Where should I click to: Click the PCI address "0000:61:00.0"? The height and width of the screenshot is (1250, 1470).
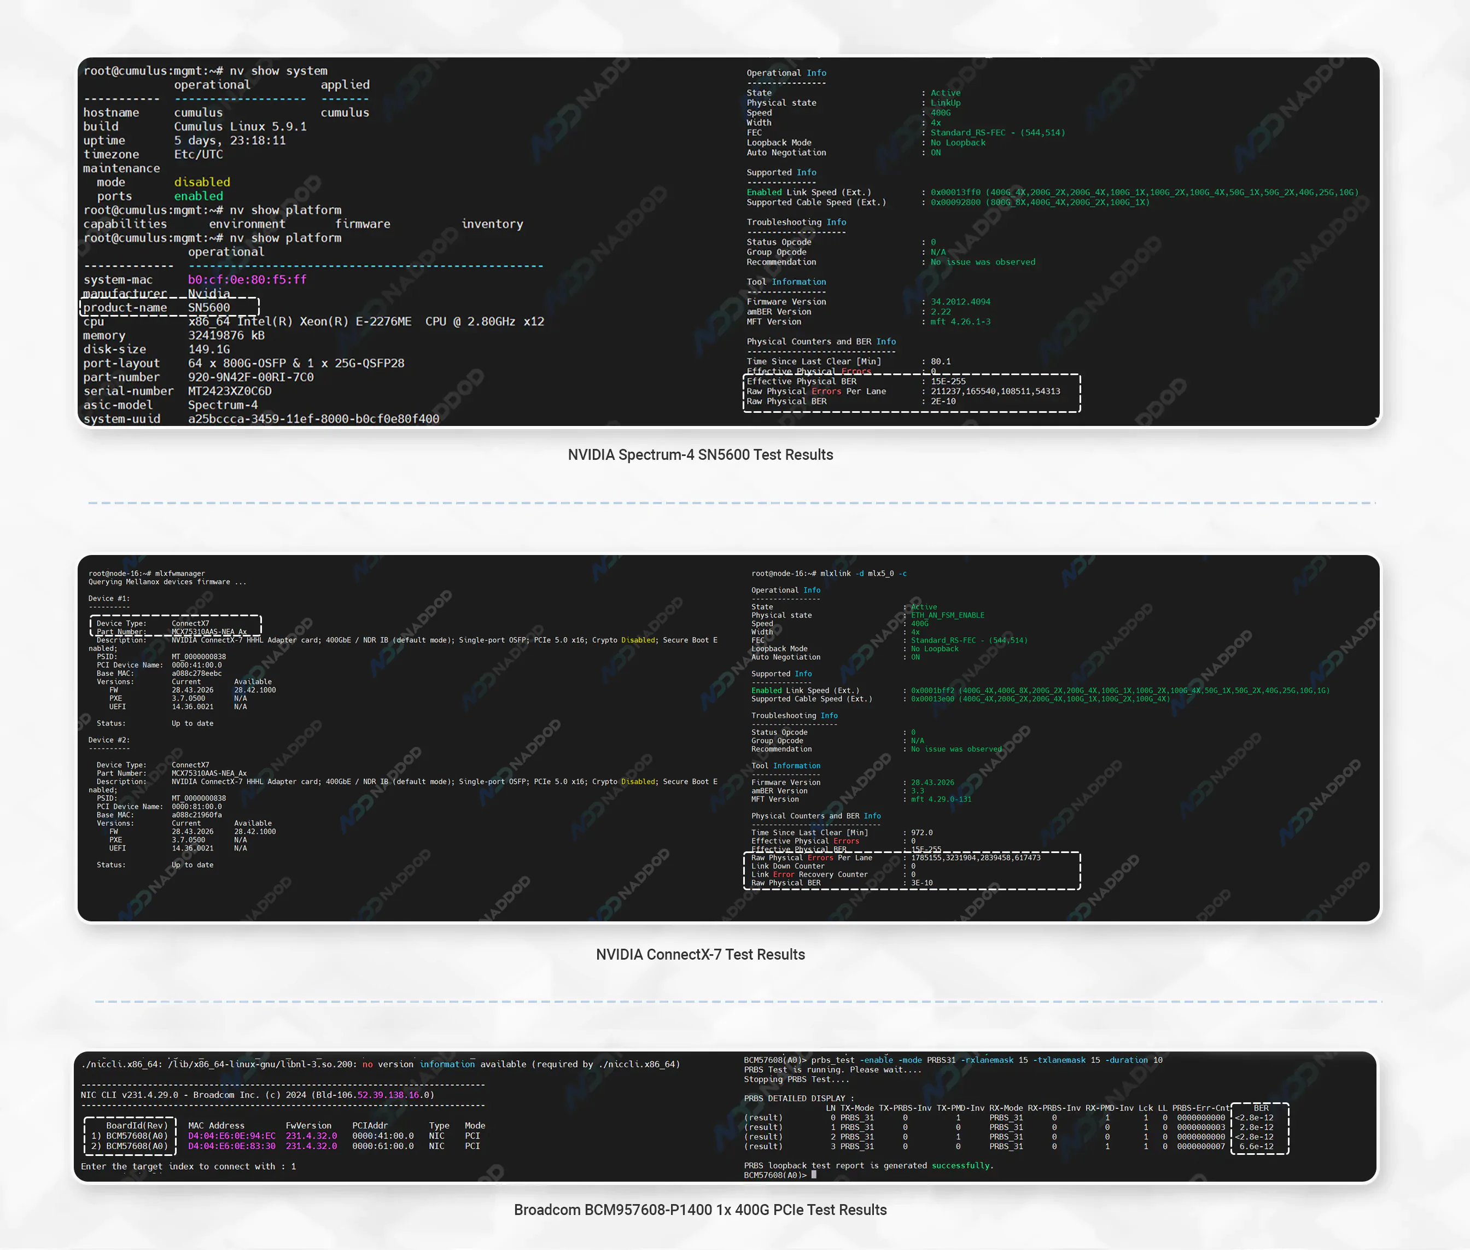383,1146
